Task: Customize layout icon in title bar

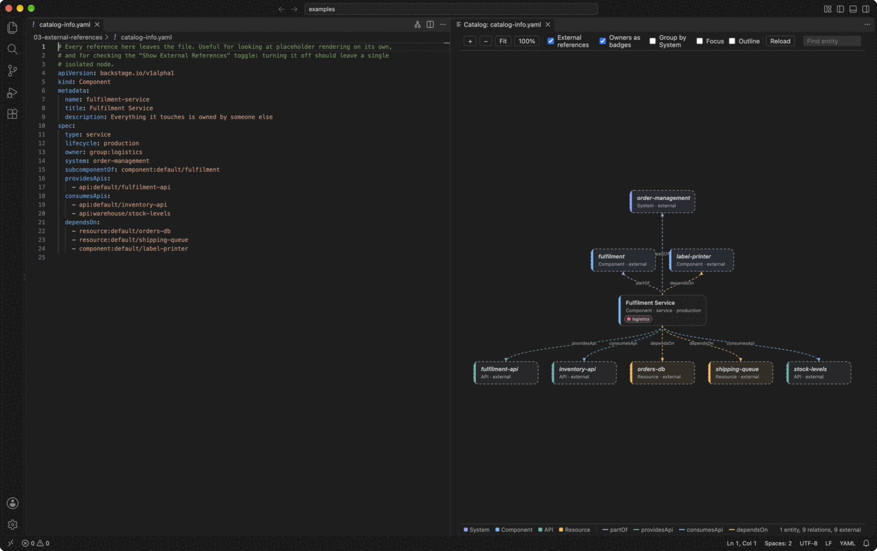Action: [x=828, y=9]
